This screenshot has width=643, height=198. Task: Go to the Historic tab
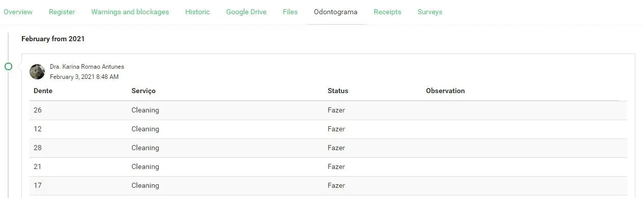click(198, 12)
